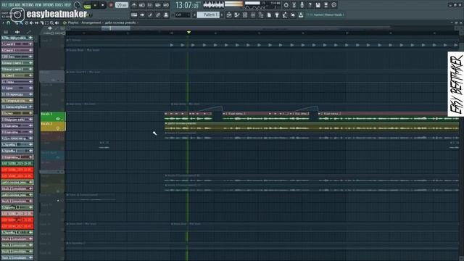The height and width of the screenshot is (261, 464).
Task: Select the playlist Mute tool
Action: coord(31,22)
